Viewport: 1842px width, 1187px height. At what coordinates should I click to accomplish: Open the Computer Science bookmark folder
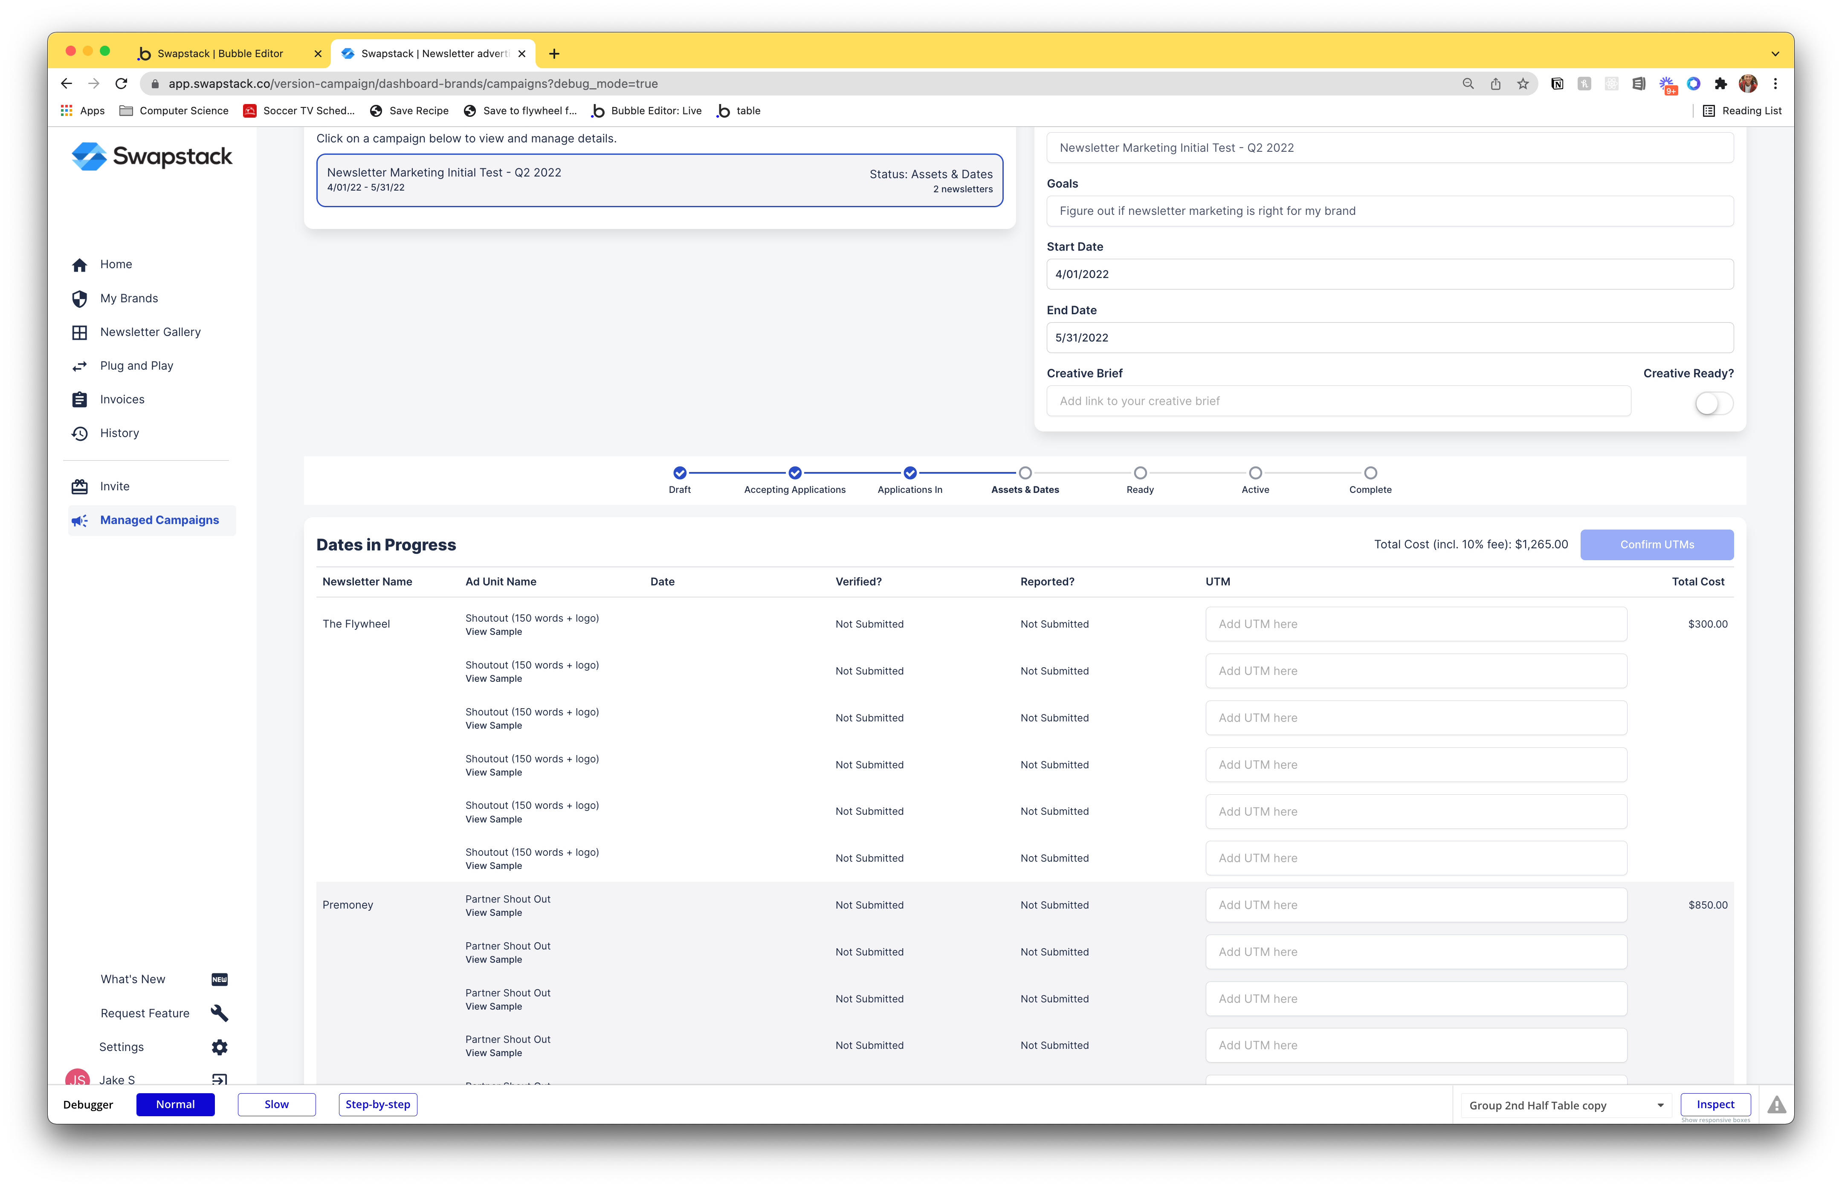(174, 110)
